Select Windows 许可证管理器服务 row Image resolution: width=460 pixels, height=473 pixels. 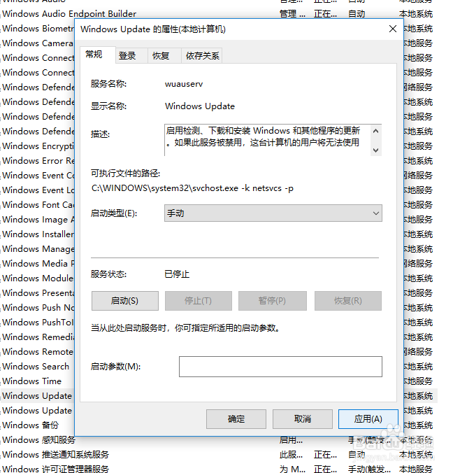point(55,469)
